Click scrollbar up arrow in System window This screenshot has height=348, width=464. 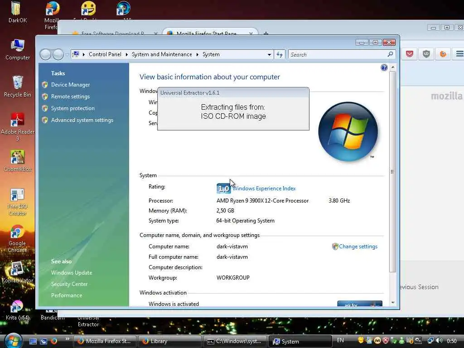pyautogui.click(x=393, y=68)
